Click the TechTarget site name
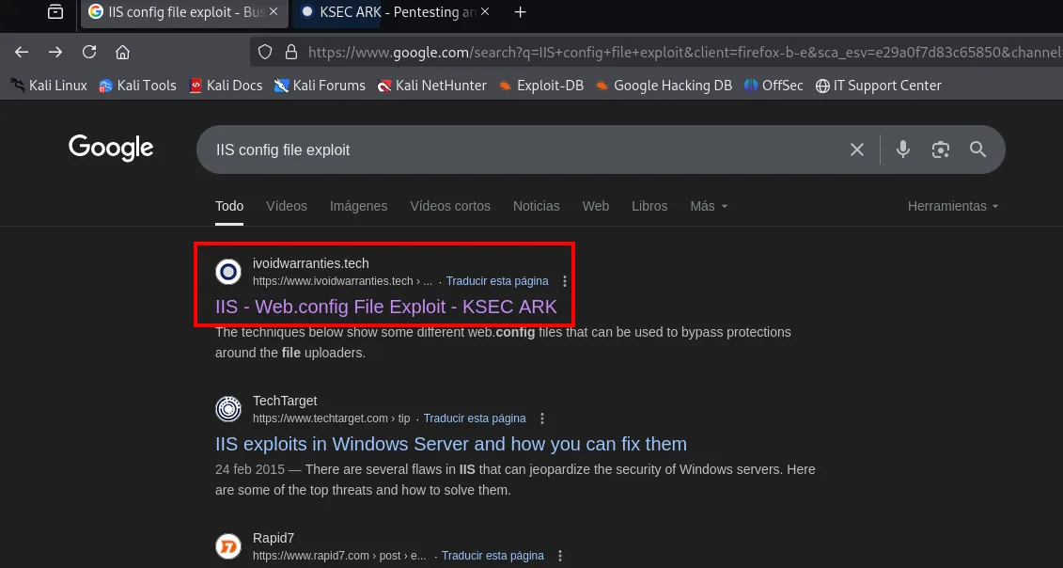 point(285,401)
